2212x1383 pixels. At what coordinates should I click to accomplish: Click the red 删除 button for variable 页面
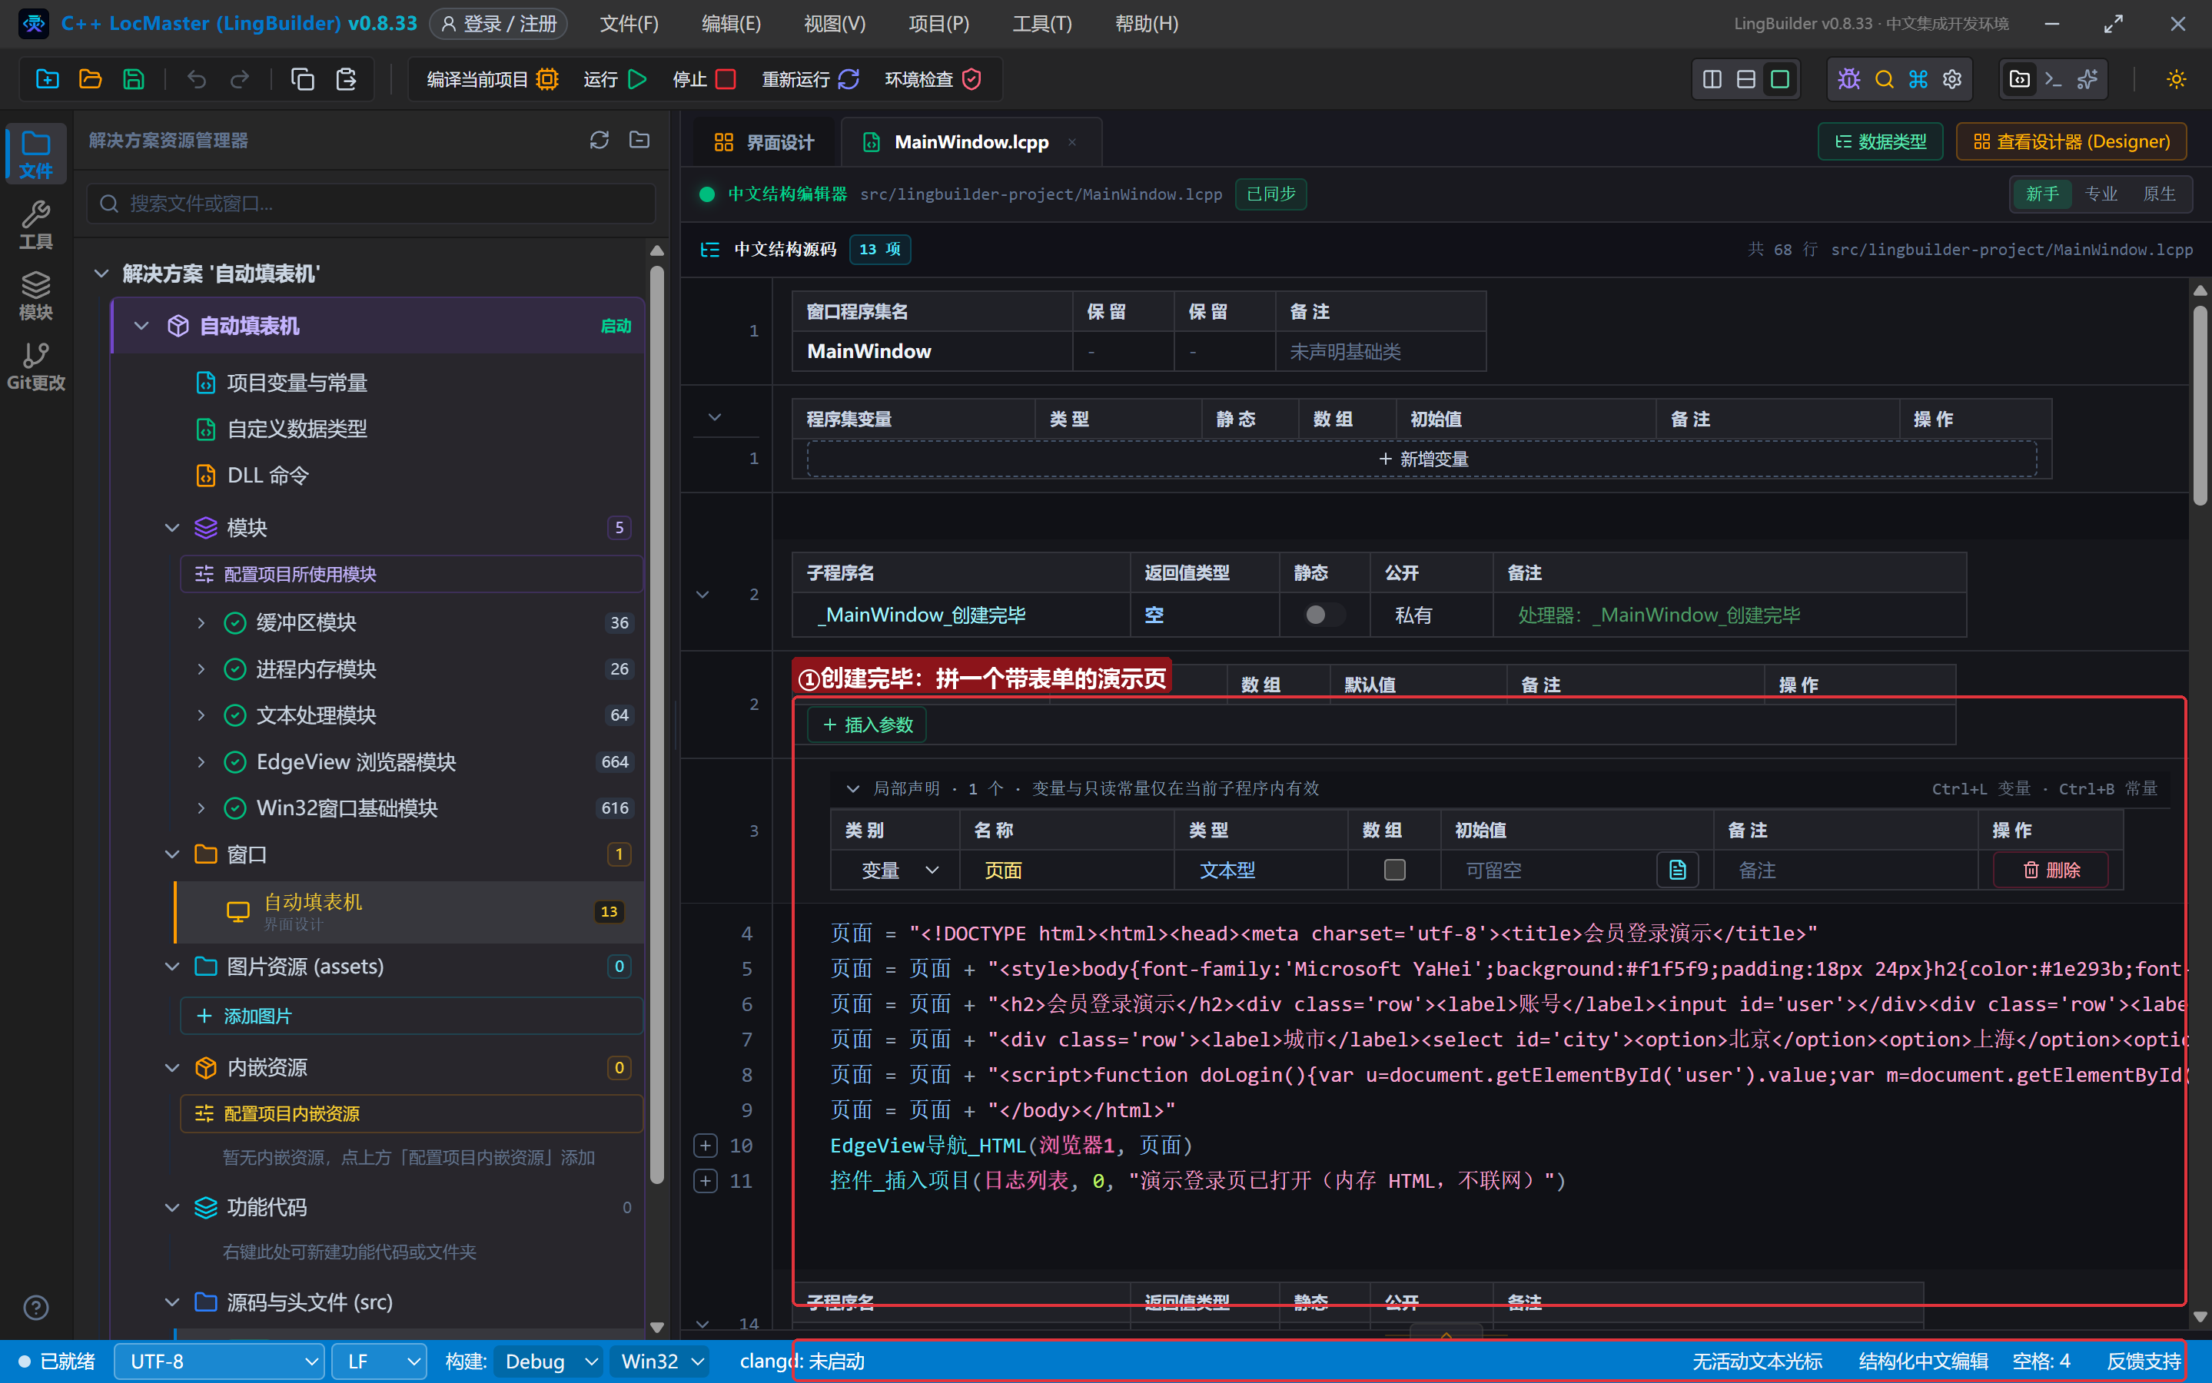coord(2051,870)
